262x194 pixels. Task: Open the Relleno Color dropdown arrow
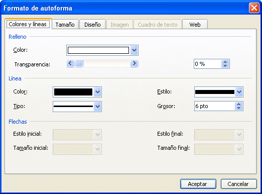(134, 50)
